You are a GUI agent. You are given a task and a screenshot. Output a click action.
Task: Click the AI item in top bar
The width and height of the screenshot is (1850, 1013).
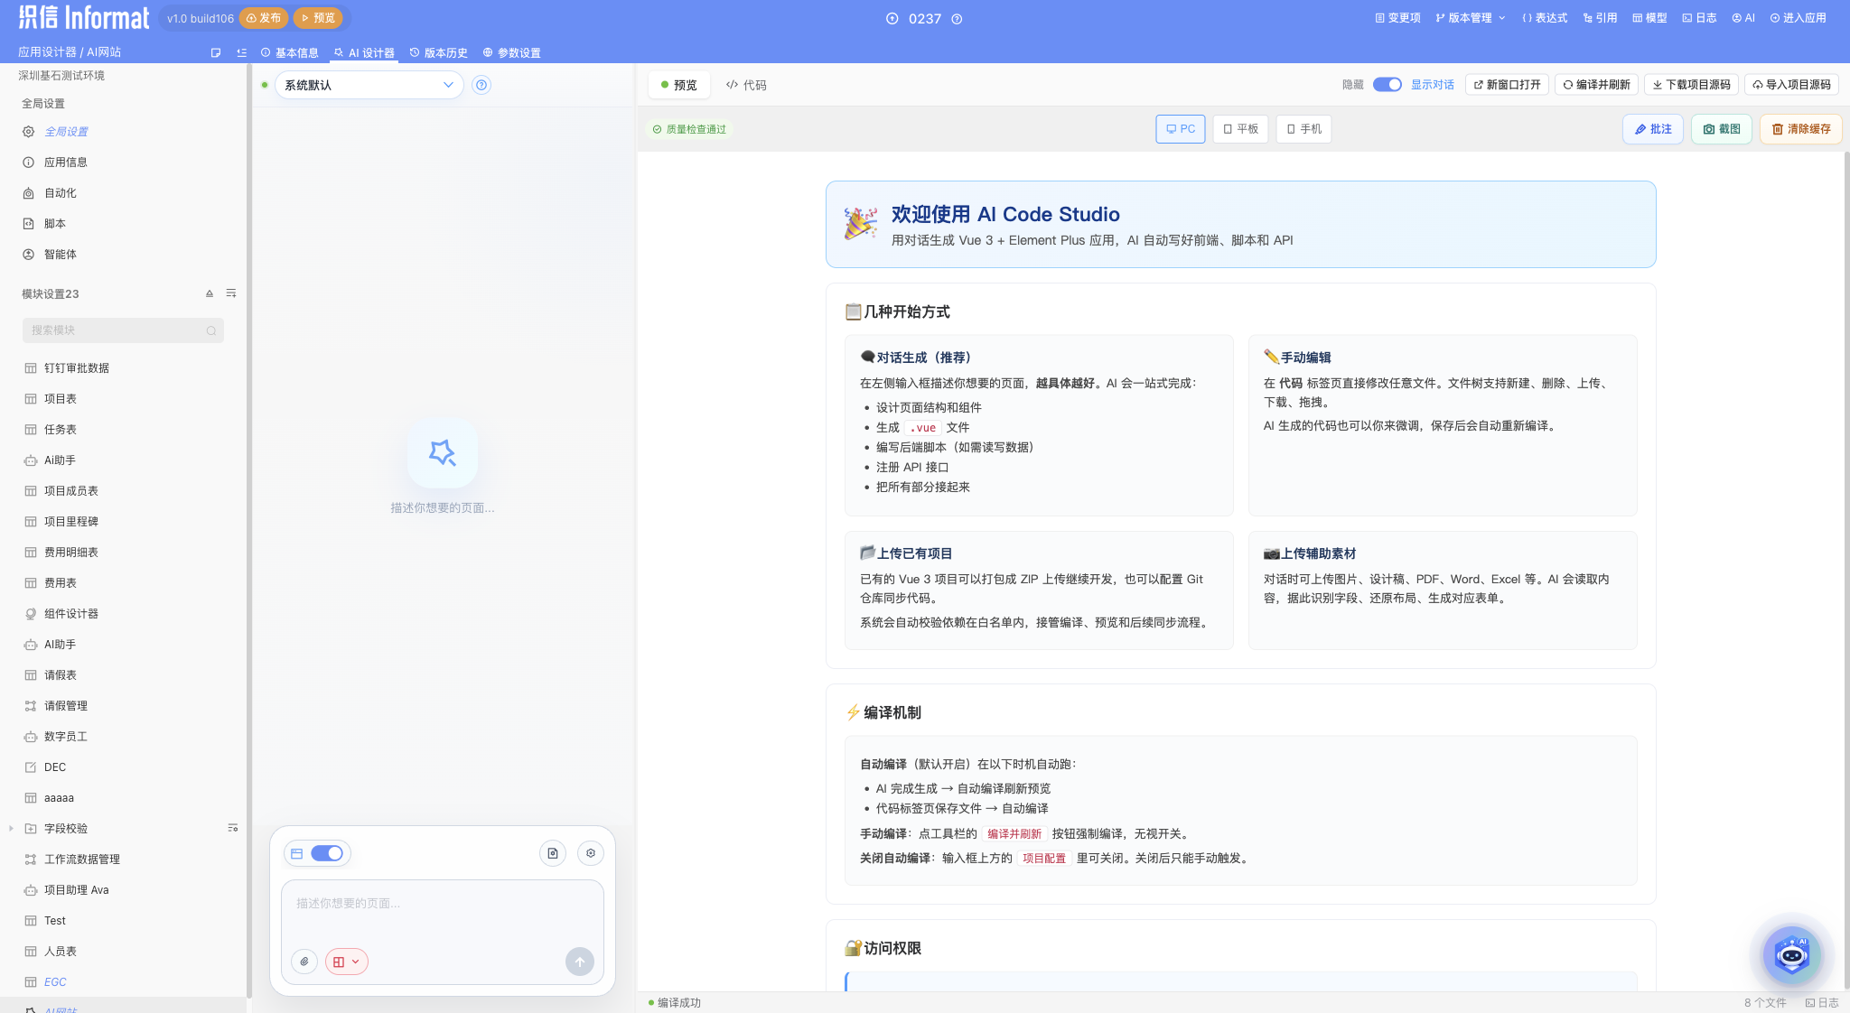1743,18
